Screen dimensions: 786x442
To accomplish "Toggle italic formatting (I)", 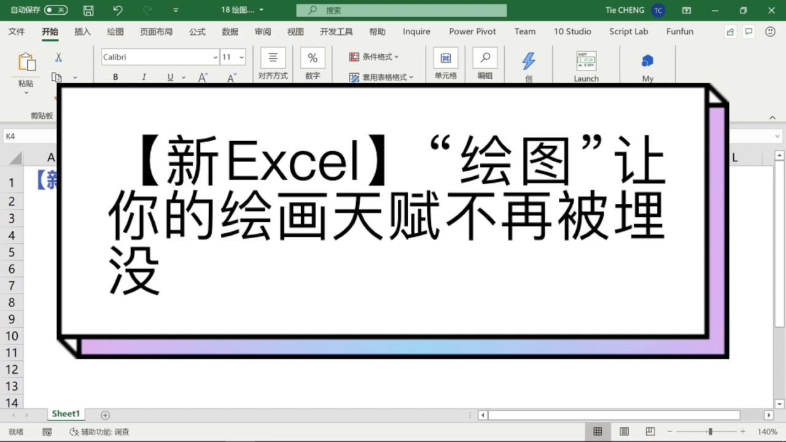I will click(144, 77).
